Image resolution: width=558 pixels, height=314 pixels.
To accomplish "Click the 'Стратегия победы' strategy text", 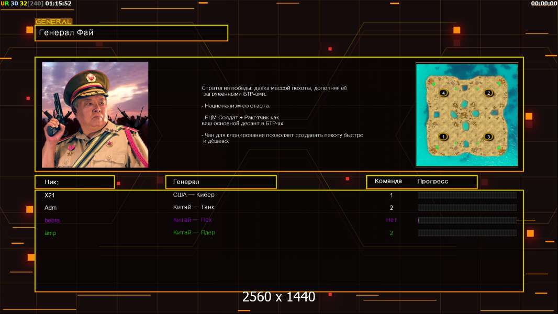I will (274, 91).
